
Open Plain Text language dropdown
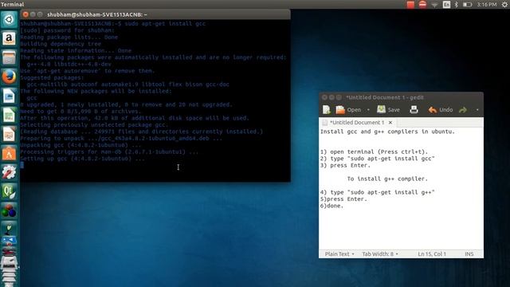339,254
